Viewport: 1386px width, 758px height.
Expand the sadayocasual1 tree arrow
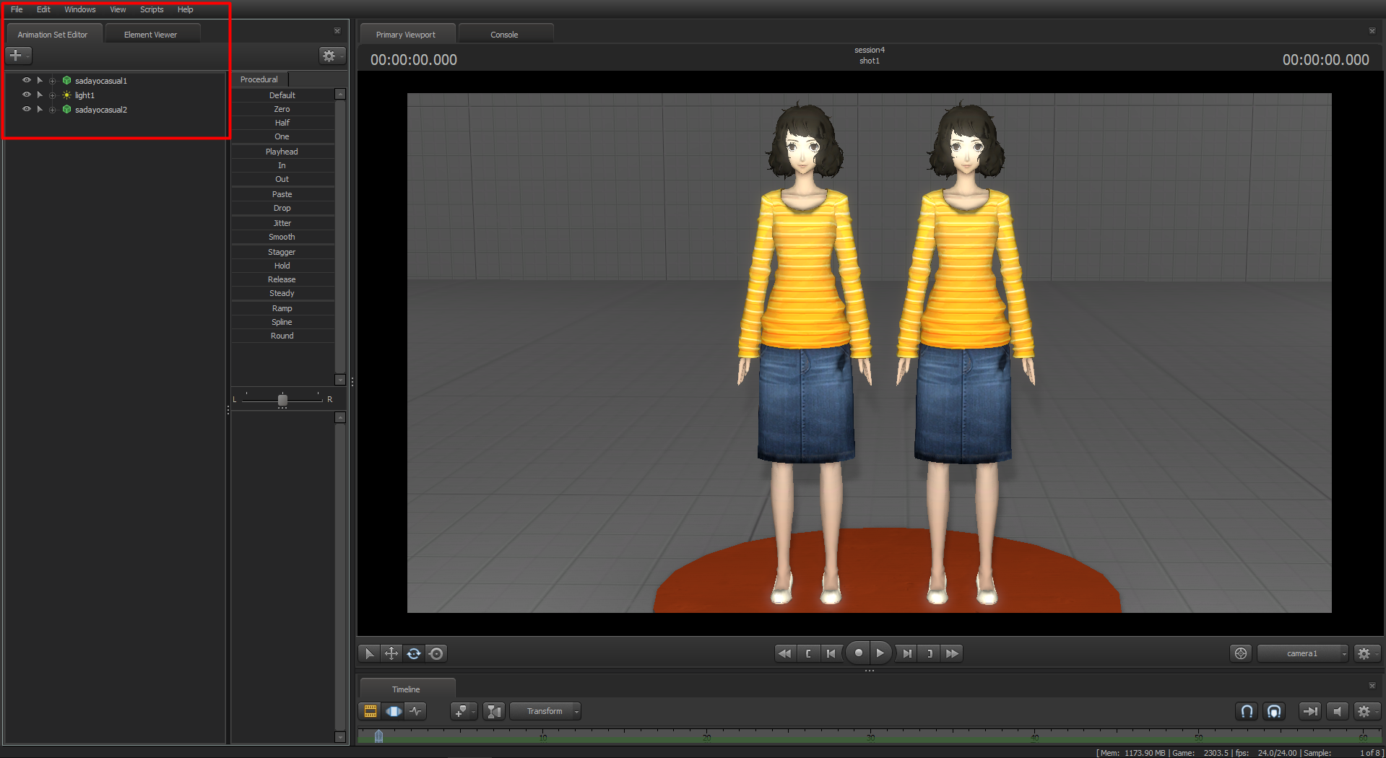tap(40, 80)
